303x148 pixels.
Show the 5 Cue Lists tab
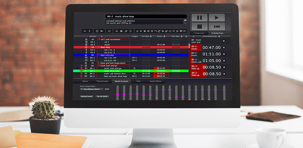click(x=199, y=33)
